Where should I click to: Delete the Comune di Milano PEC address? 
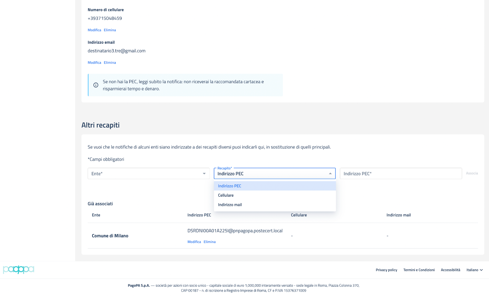210,242
